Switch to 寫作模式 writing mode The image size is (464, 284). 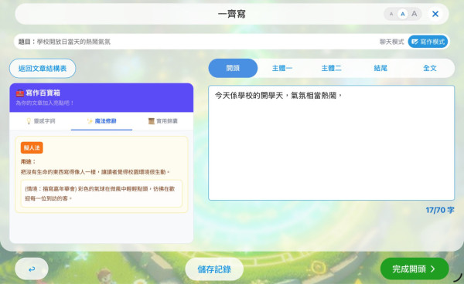click(428, 42)
